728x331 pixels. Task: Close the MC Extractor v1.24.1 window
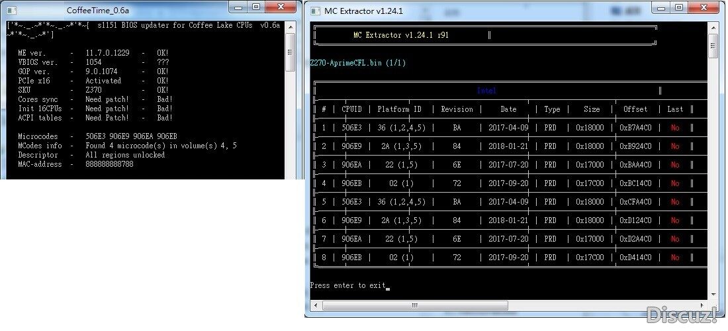(703, 8)
